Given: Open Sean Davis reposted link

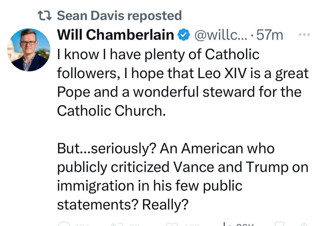Looking at the screenshot, I should 119,16.
